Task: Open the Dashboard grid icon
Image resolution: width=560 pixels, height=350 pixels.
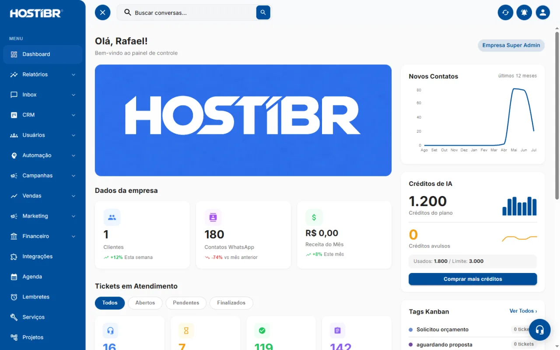Action: point(14,54)
